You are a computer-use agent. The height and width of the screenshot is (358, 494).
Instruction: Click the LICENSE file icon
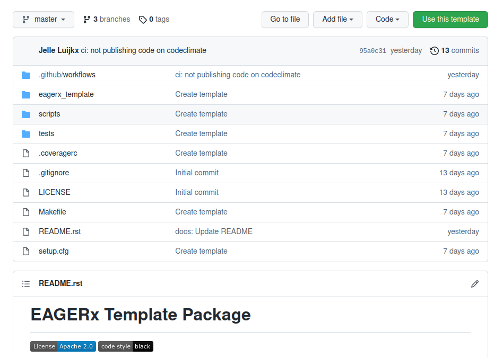pos(26,192)
